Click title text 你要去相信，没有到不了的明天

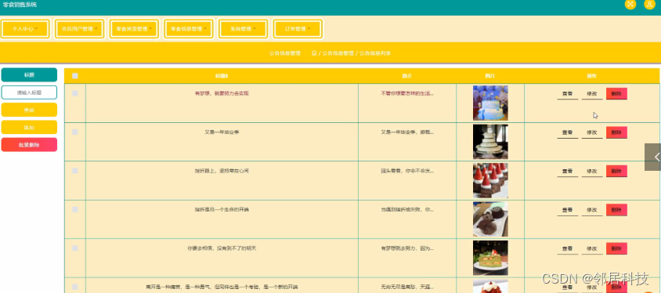222,248
